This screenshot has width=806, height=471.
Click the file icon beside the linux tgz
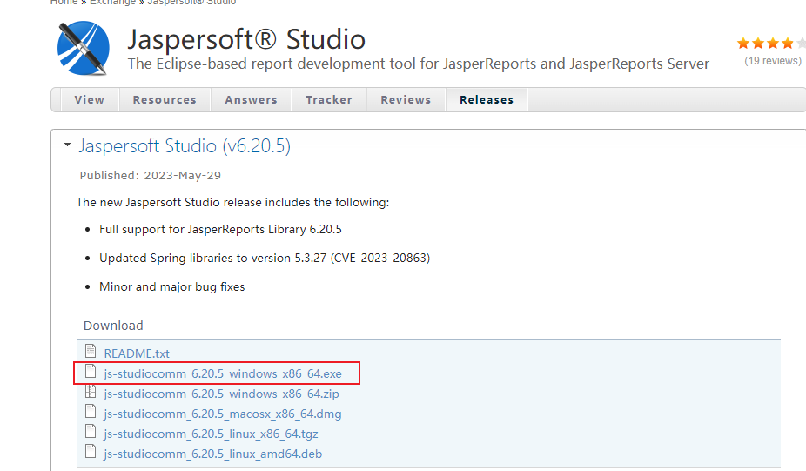pyautogui.click(x=91, y=431)
